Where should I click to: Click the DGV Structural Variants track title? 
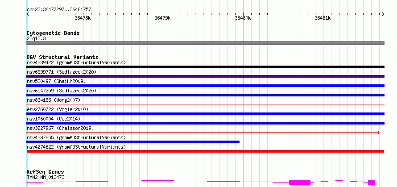62,57
